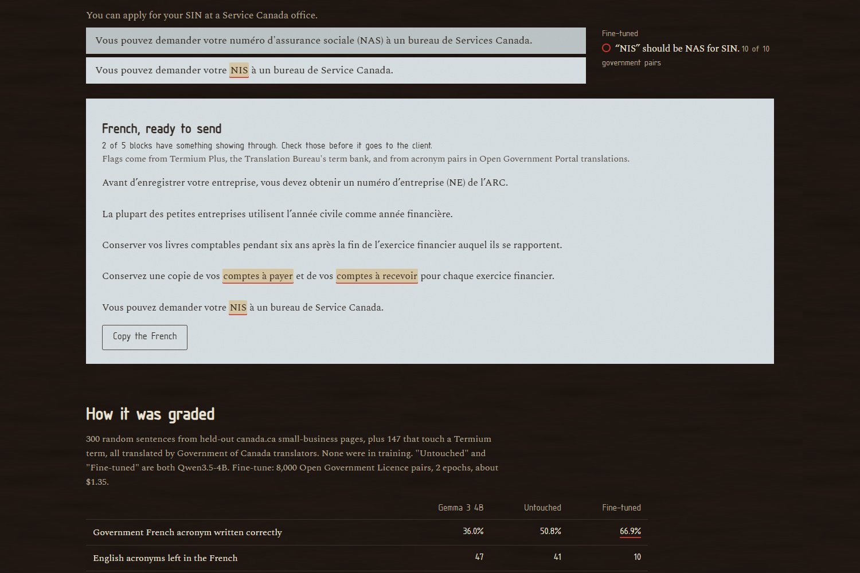Click the row English acronyms left in the French
Viewport: 860px width, 573px height.
tap(367, 558)
